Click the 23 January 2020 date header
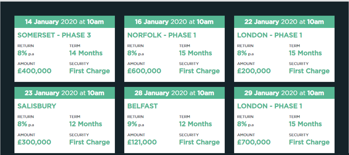 64,93
